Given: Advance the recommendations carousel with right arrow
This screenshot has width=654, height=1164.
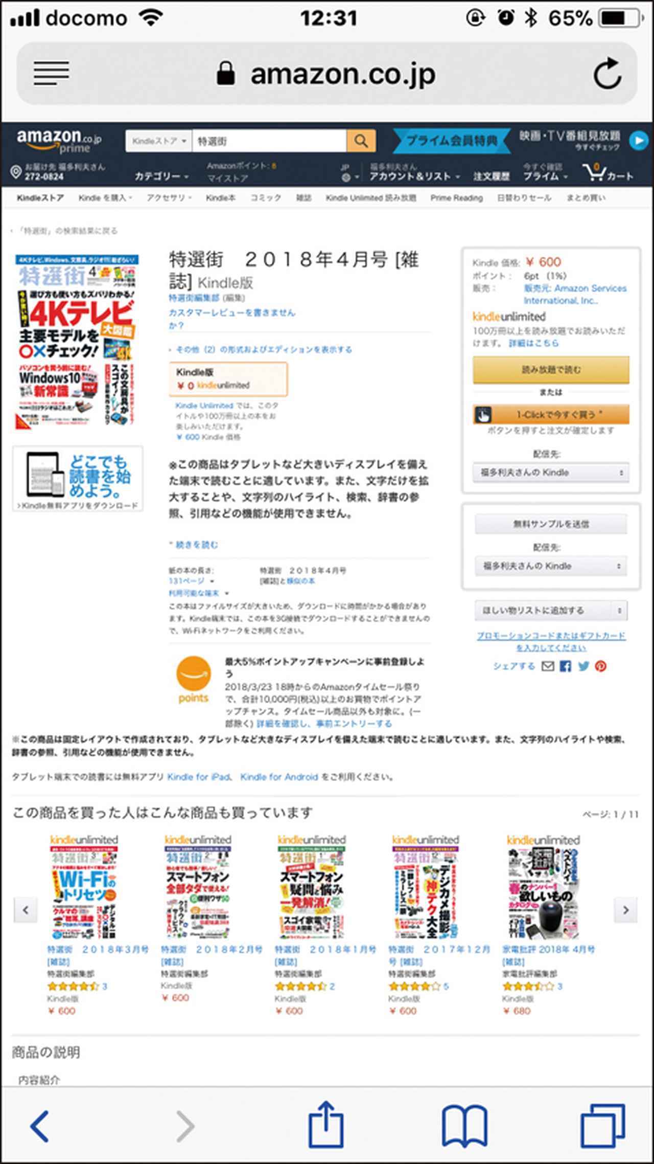Looking at the screenshot, I should 625,910.
